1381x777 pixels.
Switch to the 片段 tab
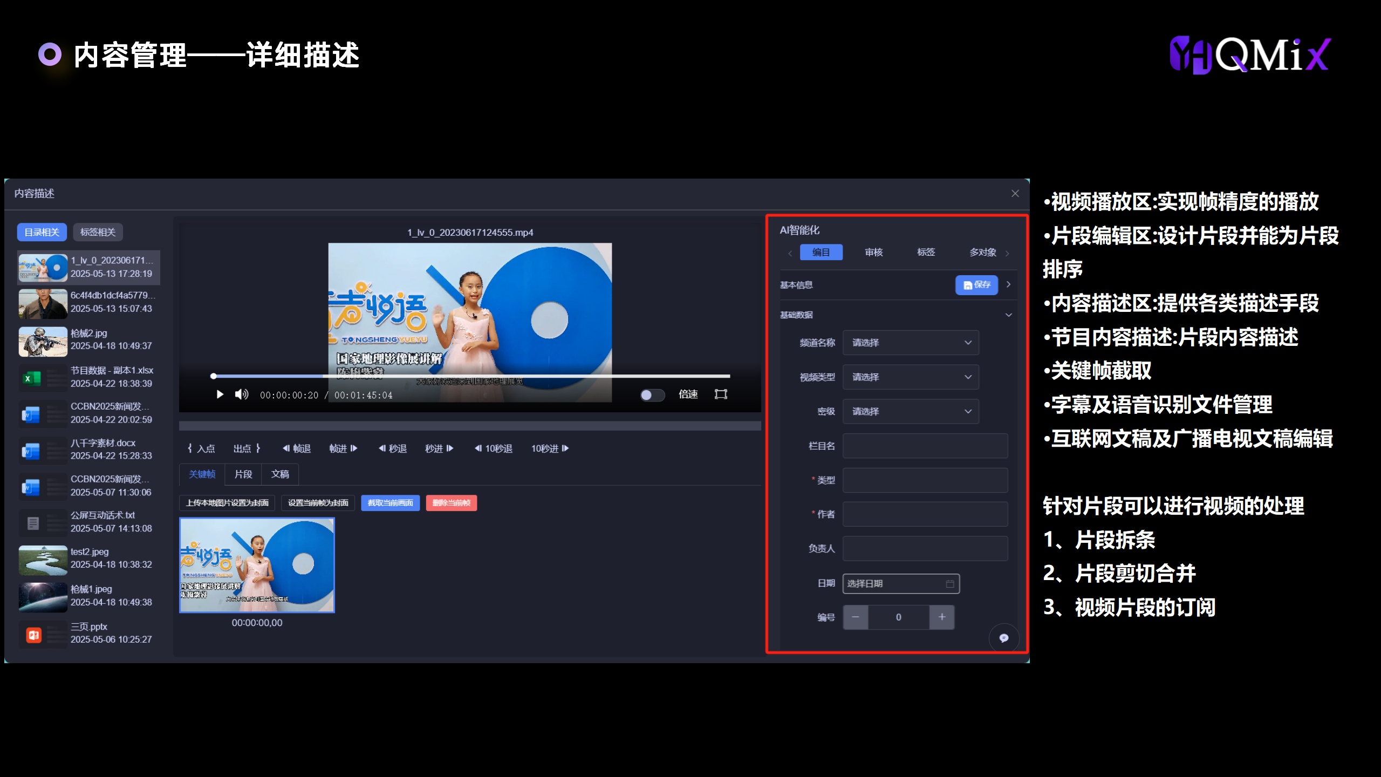click(x=243, y=474)
